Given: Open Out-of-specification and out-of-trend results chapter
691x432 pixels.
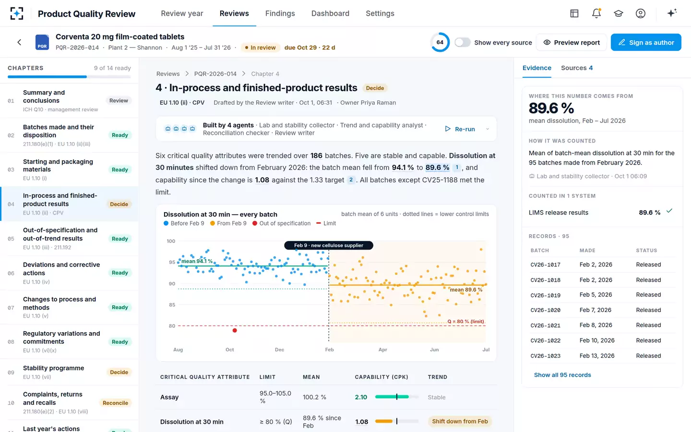Looking at the screenshot, I should [x=70, y=239].
